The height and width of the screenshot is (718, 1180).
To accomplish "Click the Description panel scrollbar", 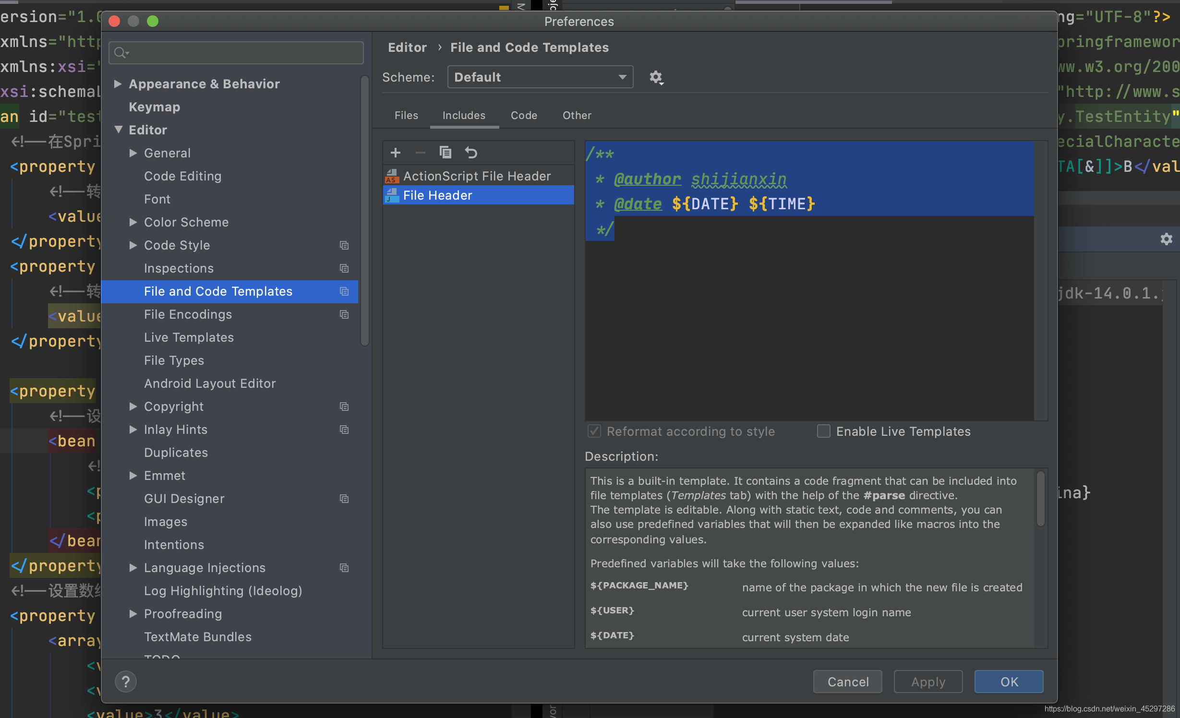I will pyautogui.click(x=1040, y=498).
